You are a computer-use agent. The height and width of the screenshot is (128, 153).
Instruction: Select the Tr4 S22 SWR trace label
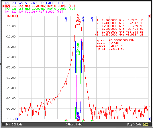pyautogui.click(x=34, y=12)
